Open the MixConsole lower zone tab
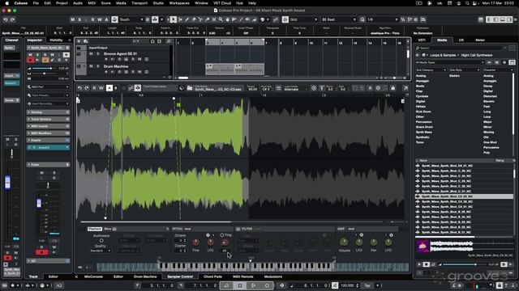This screenshot has width=519, height=291. [94, 276]
